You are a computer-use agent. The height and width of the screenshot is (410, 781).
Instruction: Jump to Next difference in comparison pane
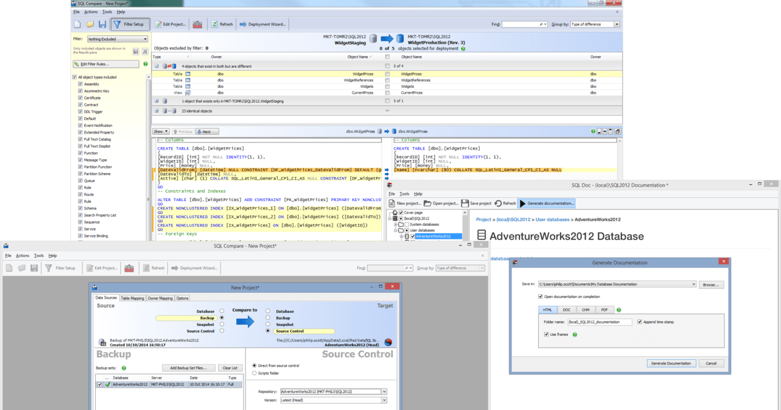click(x=206, y=131)
